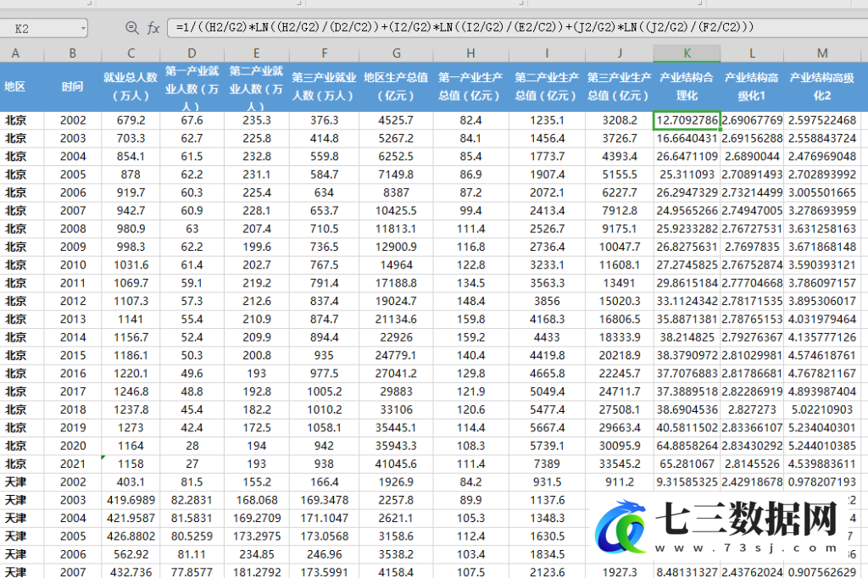The image size is (868, 578).
Task: Click cell with value 64.8858264
Action: [x=687, y=446]
